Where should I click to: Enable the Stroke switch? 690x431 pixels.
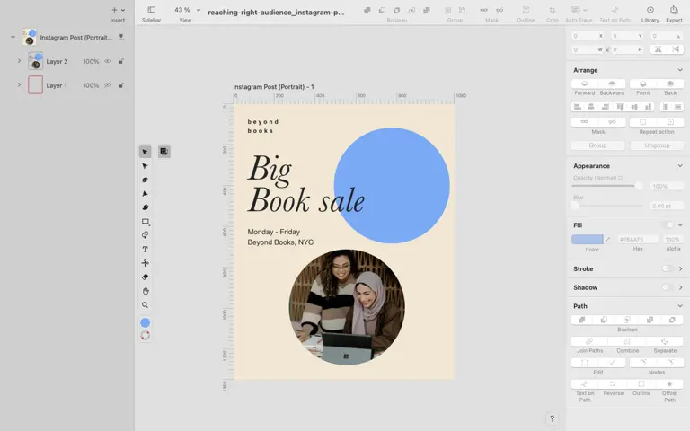(x=668, y=268)
